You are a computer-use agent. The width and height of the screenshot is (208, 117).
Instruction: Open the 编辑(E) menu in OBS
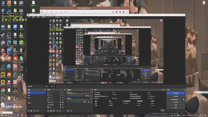pos(34,17)
